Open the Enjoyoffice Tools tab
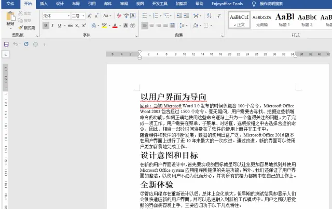The width and height of the screenshot is (332, 209). [x=227, y=4]
